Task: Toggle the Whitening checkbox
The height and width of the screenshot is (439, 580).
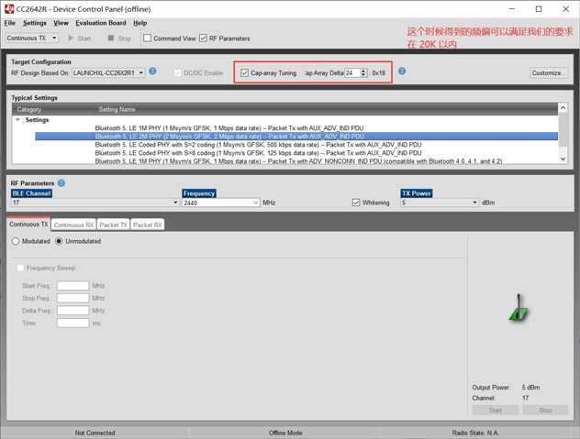Action: [356, 203]
